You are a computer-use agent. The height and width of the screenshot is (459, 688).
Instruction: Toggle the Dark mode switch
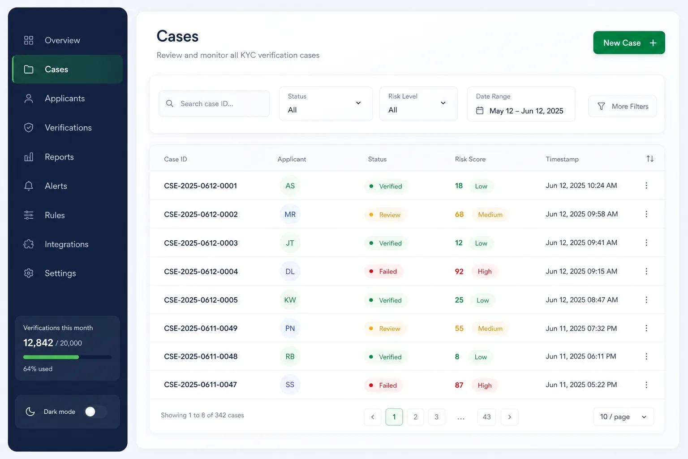pos(96,411)
